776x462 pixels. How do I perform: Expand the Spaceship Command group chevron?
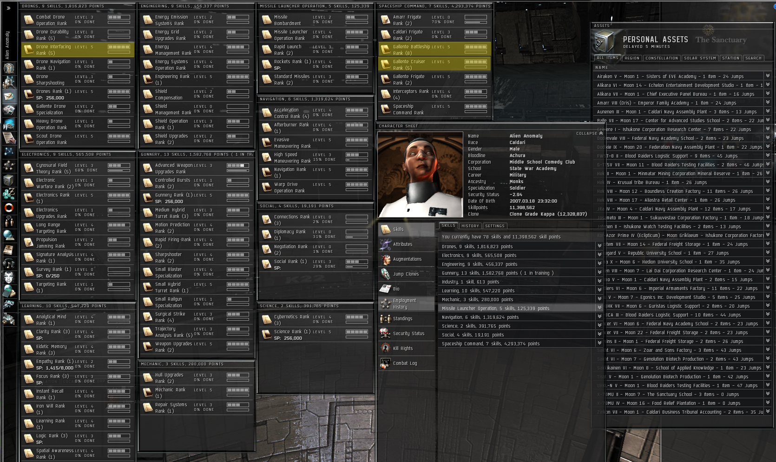599,343
